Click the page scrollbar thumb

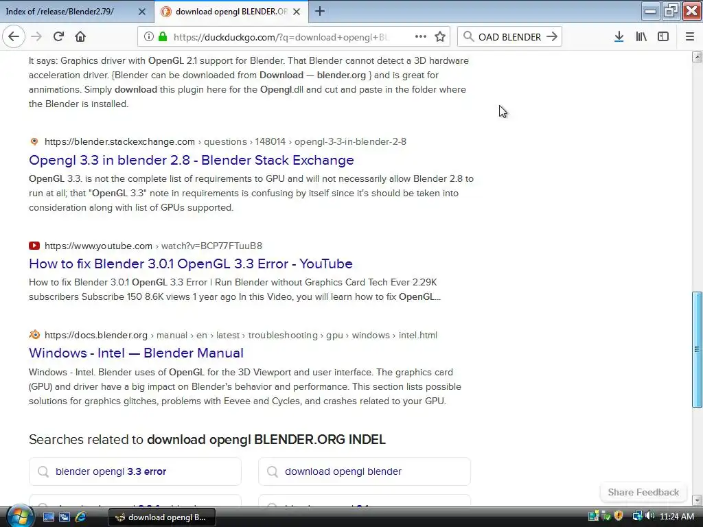pos(697,349)
